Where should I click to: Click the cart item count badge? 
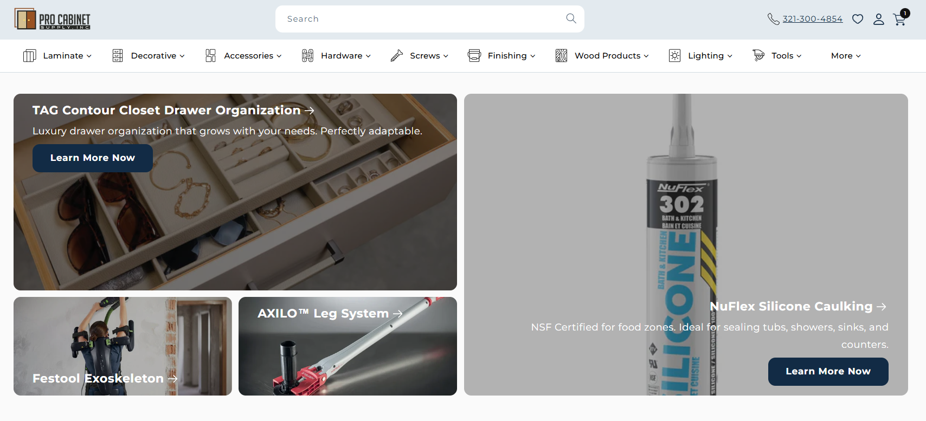click(x=905, y=13)
